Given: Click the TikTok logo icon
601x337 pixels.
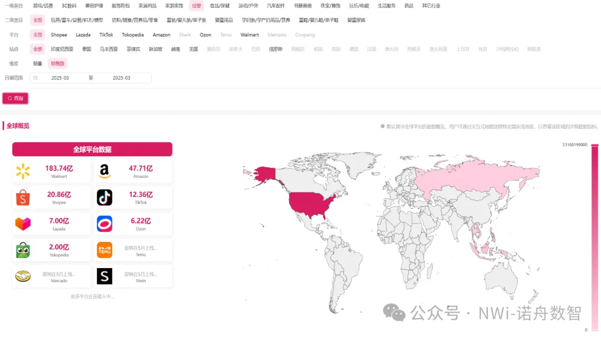Looking at the screenshot, I should 105,197.
